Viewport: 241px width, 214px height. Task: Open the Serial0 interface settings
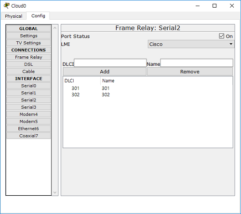point(28,86)
